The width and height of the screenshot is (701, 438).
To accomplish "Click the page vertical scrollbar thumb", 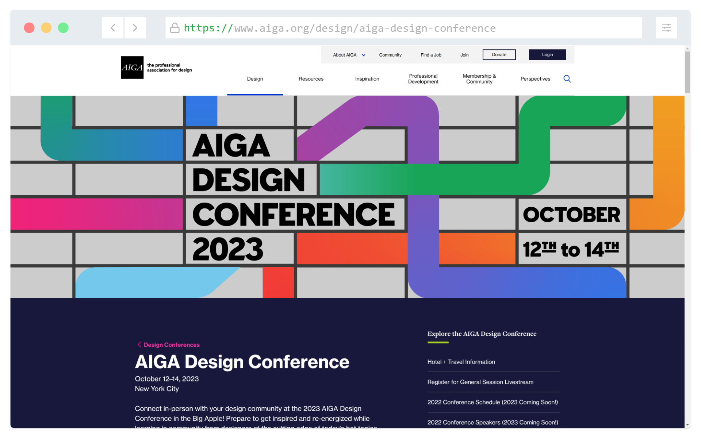I will click(x=687, y=72).
